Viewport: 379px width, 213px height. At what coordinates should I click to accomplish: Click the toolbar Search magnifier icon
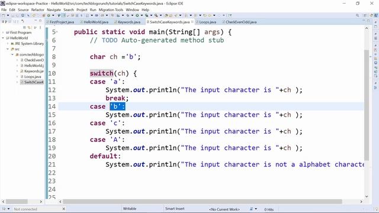coord(357,15)
